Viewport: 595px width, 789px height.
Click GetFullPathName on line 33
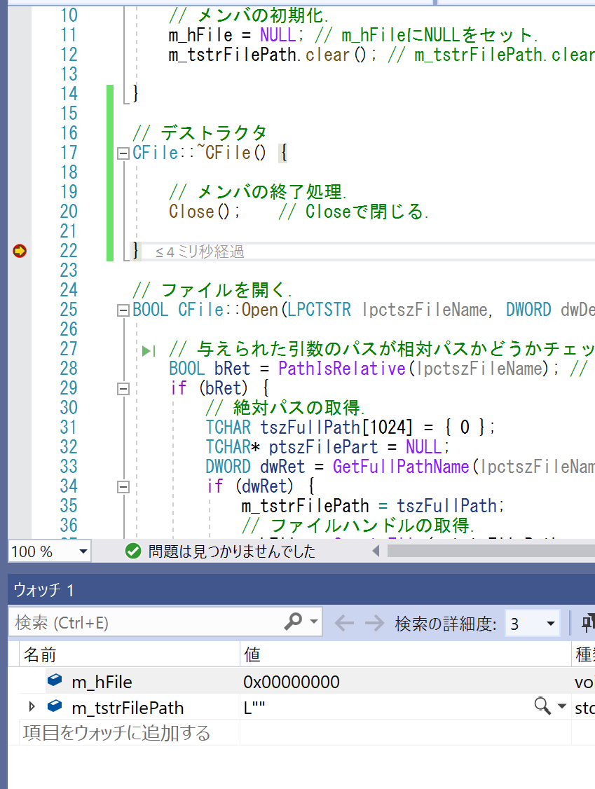[401, 467]
